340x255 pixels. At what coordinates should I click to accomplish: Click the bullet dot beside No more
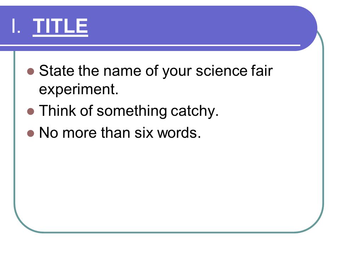[31, 134]
